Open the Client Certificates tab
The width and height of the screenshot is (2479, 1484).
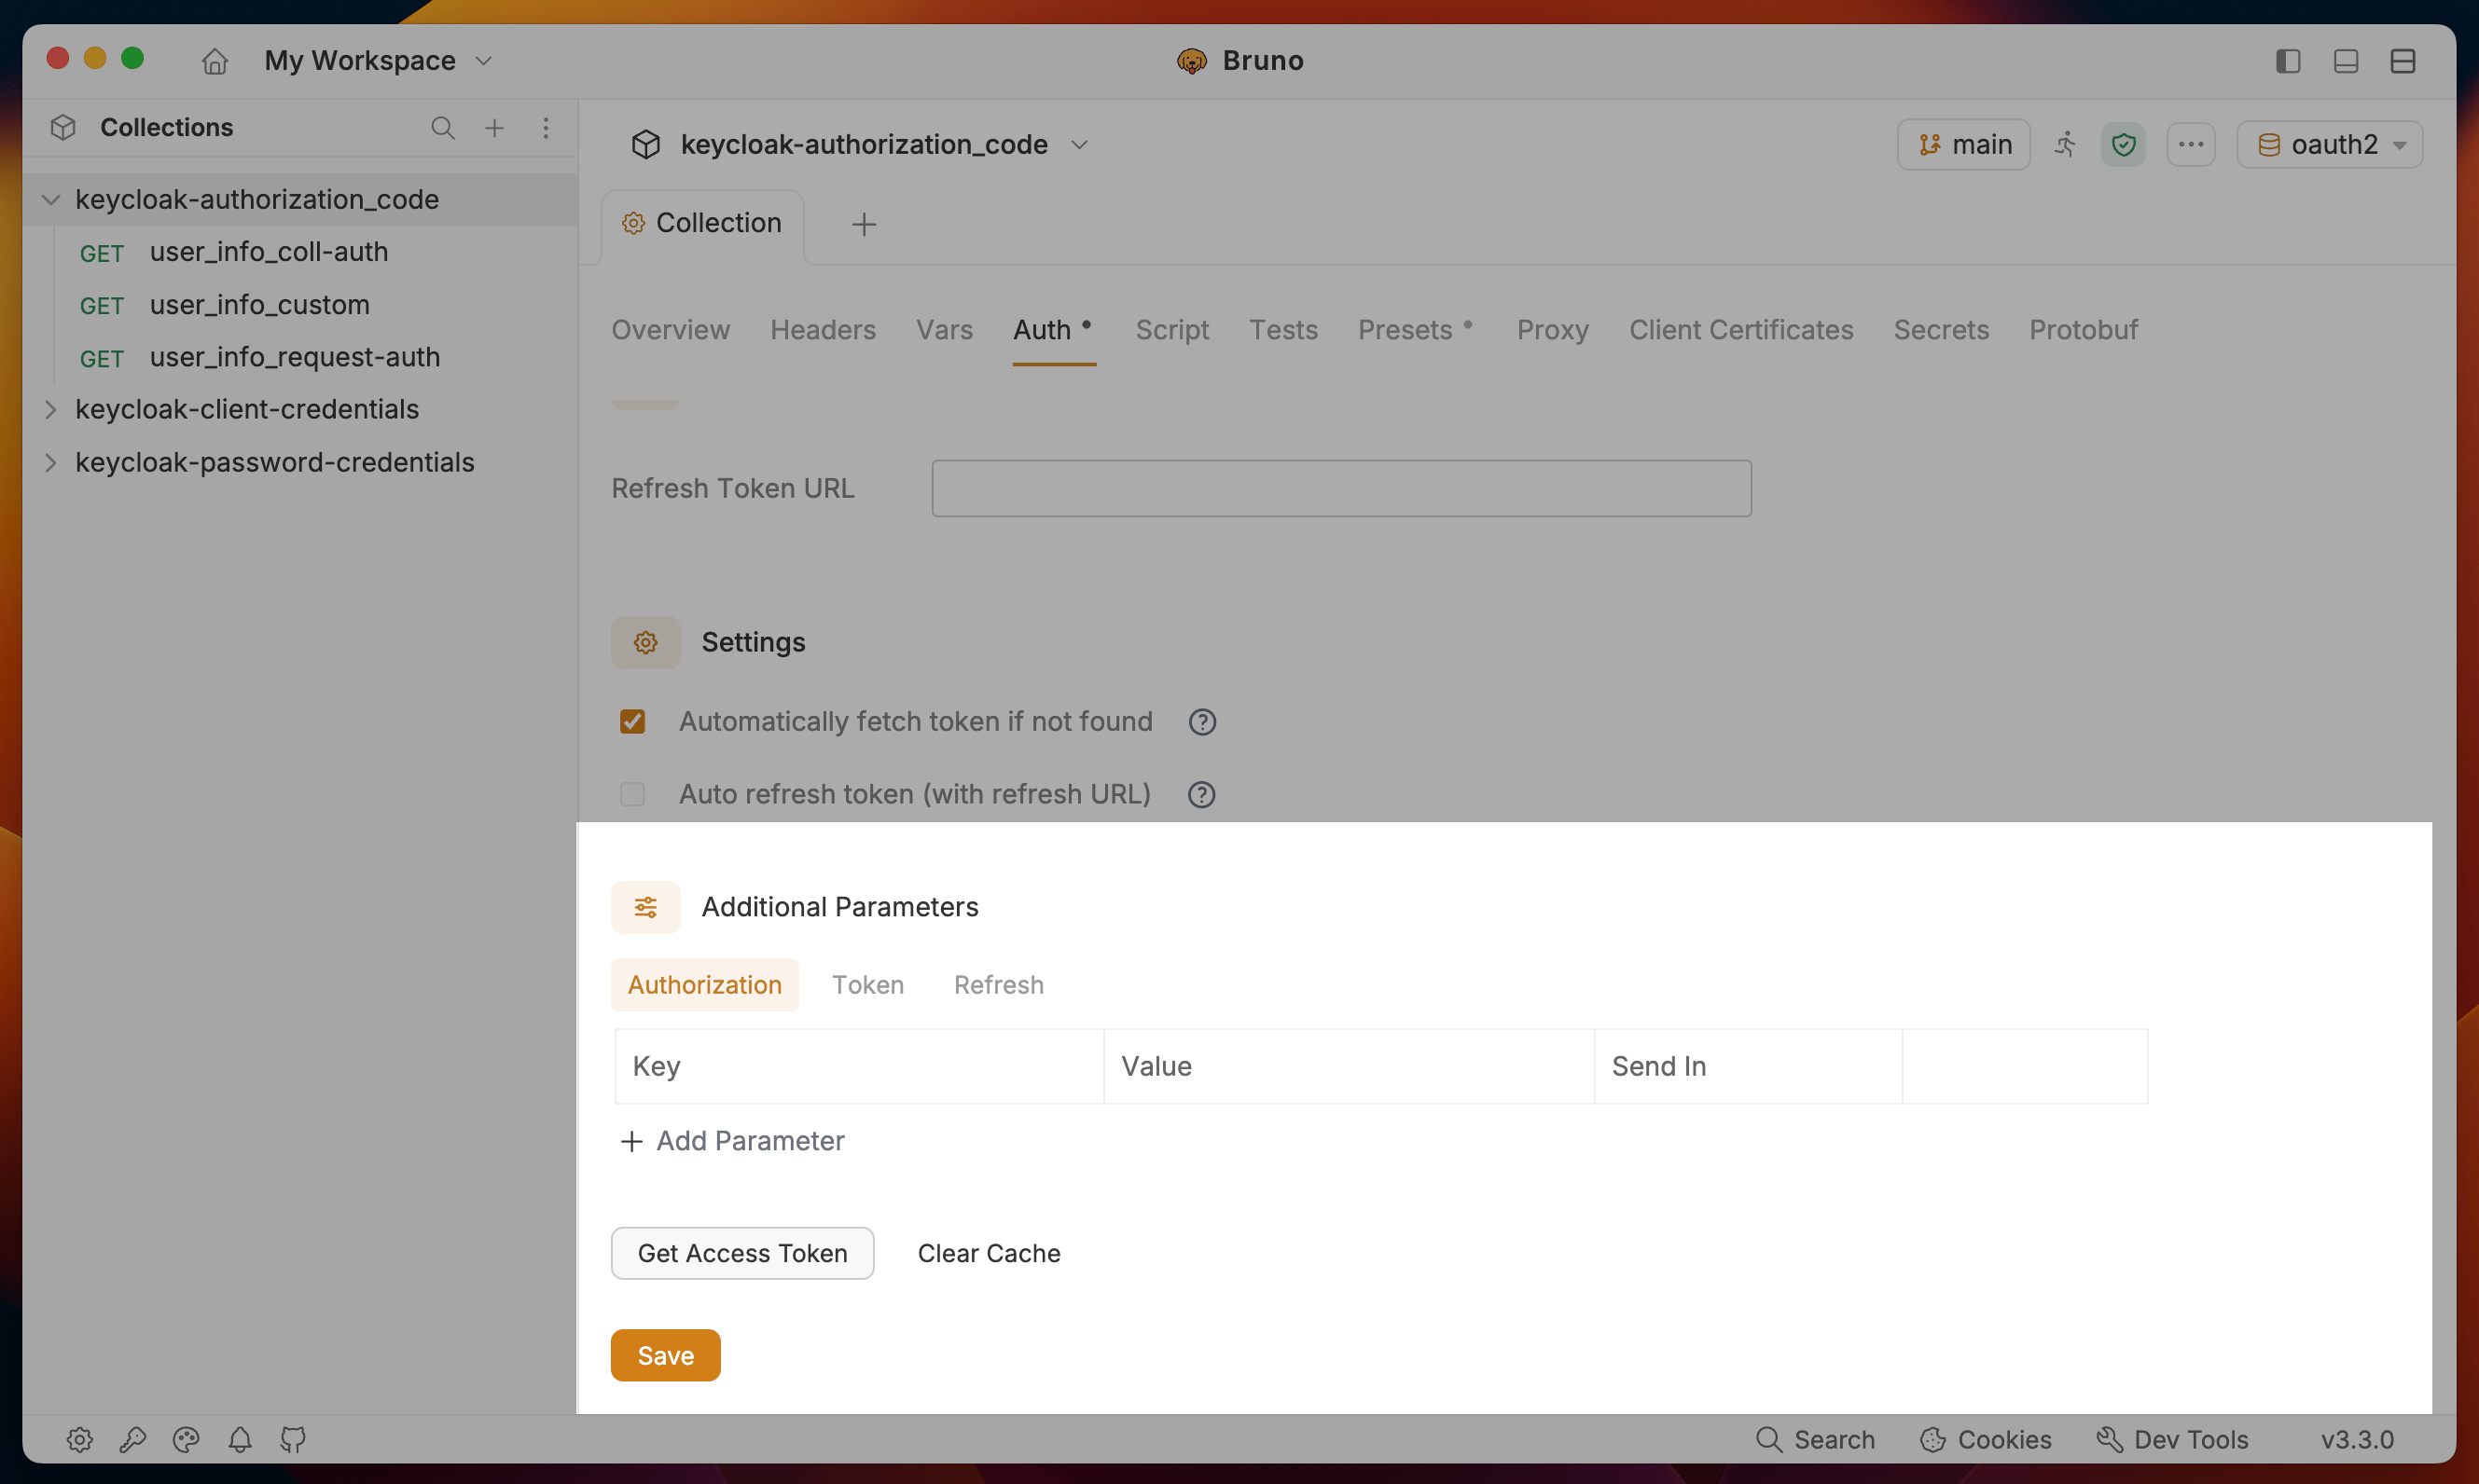coord(1740,330)
